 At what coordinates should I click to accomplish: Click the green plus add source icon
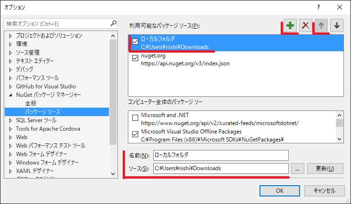click(290, 26)
